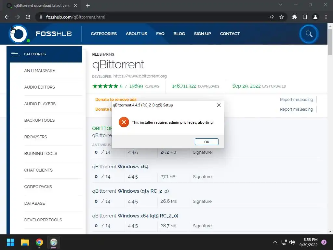Open a new browser tab with plus
Screen dimensions: 333x250
[88, 6]
